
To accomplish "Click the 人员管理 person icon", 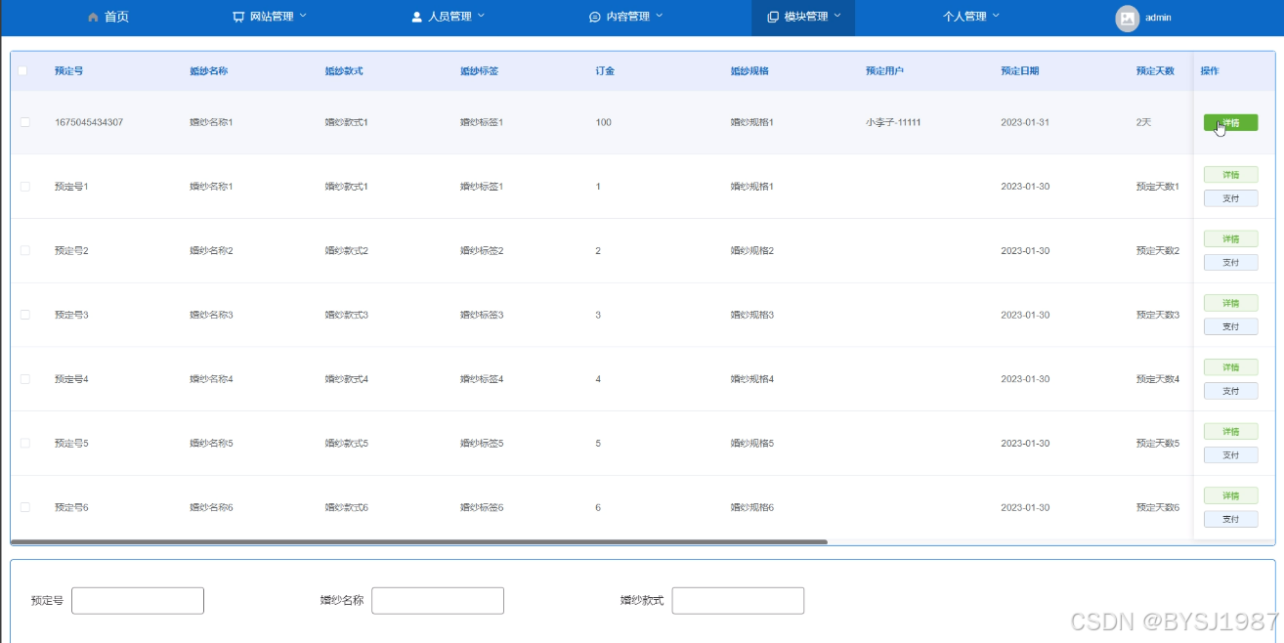I will [x=417, y=17].
